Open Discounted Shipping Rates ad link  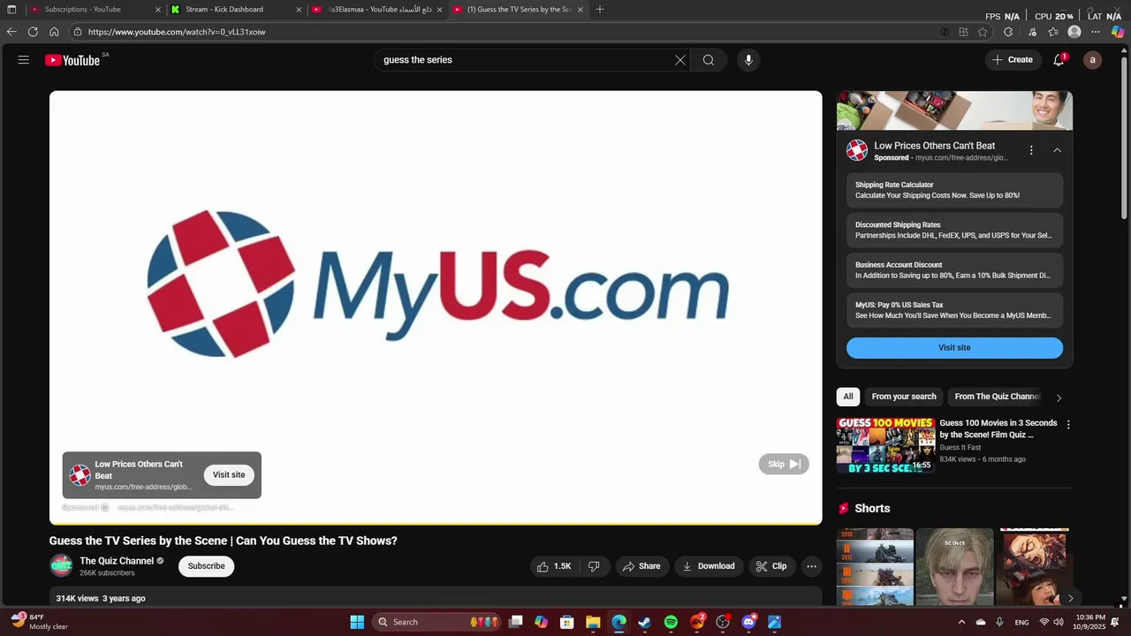tap(954, 230)
